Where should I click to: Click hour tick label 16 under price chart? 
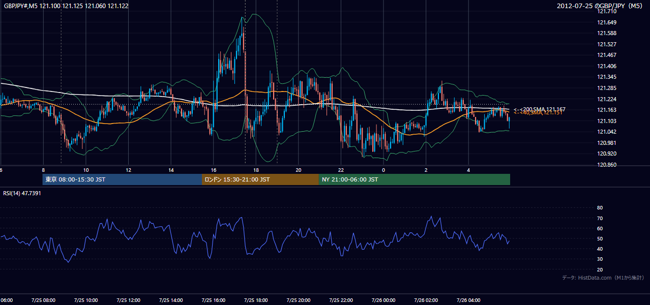point(214,170)
